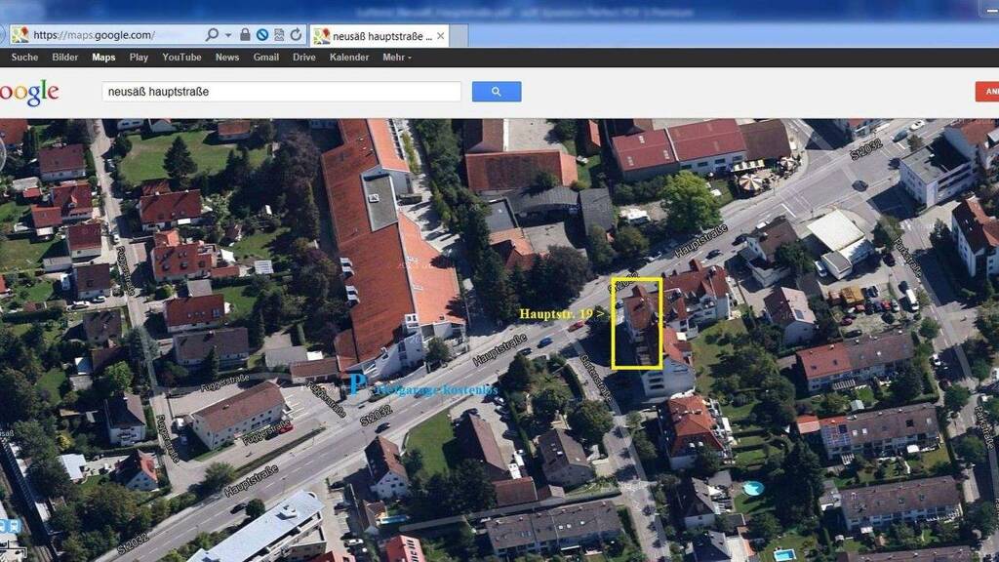Screen dimensions: 999x562
Task: Click the refresh page icon
Action: click(296, 35)
